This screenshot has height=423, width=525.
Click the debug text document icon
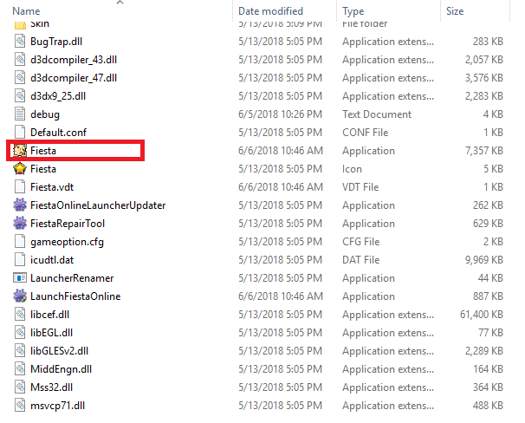tap(20, 114)
